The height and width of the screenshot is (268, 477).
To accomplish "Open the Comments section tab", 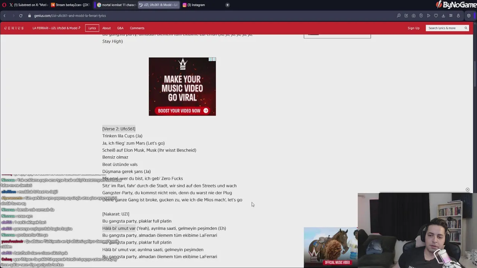I will (x=137, y=28).
